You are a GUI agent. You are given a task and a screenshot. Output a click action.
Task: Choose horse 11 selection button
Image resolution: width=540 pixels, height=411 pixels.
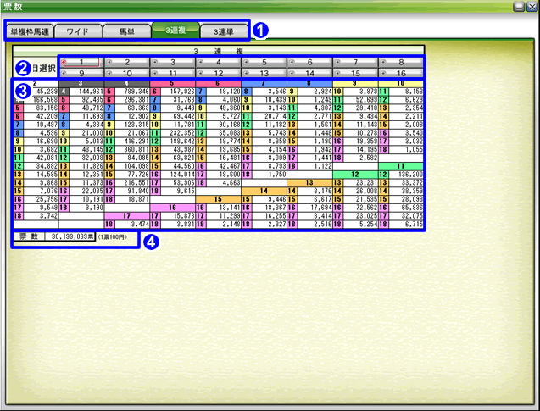pos(173,73)
